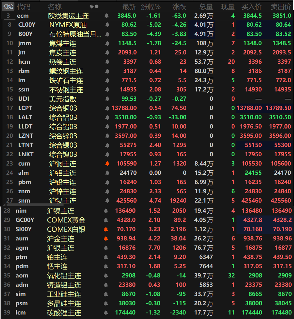This screenshot has height=319, width=294.
Task: Click the ask price 70.190
Action: [282, 229]
